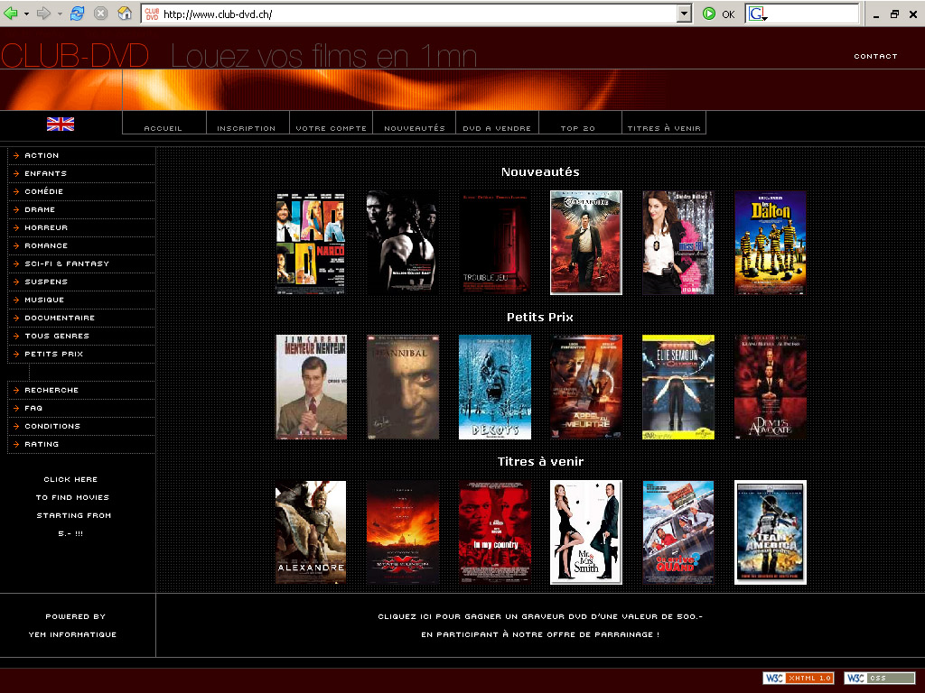This screenshot has height=693, width=925.
Task: Open the TOP 20 tab
Action: coord(578,128)
